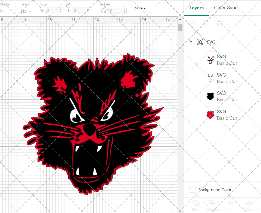Open the More dropdown
The height and width of the screenshot is (213, 261).
pos(140,8)
